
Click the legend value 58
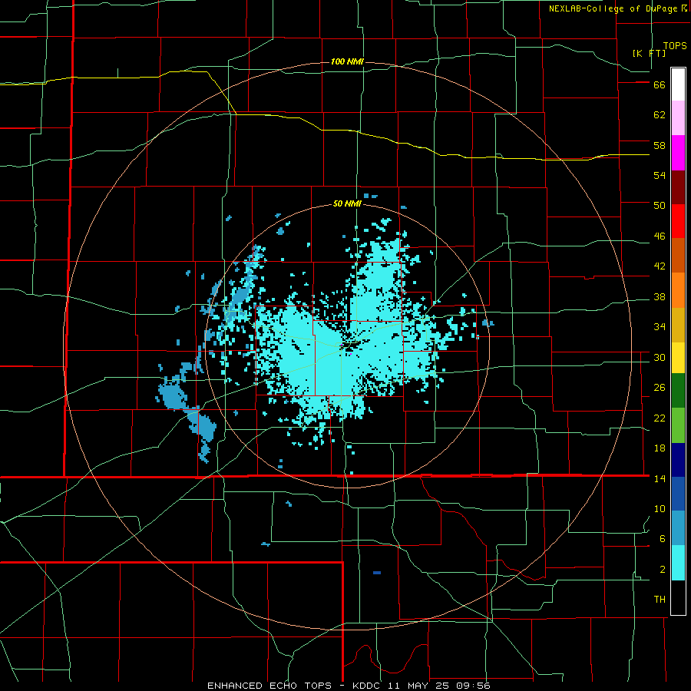click(x=660, y=145)
